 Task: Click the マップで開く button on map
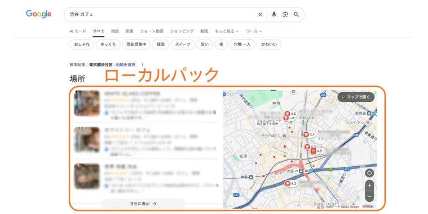pyautogui.click(x=356, y=97)
